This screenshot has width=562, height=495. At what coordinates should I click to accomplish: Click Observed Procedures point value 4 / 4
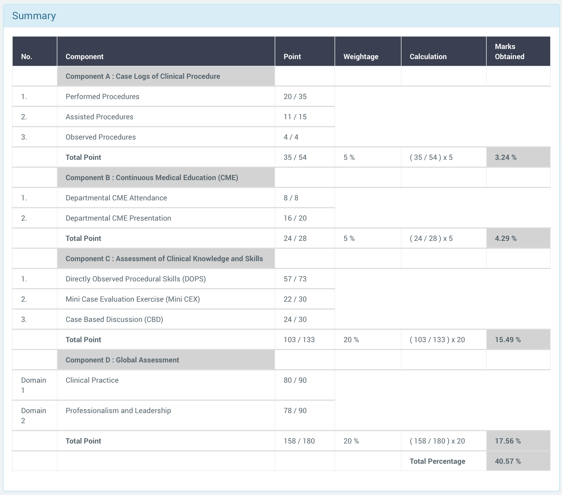291,137
